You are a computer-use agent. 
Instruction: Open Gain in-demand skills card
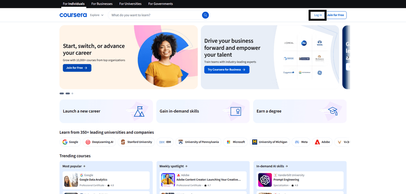[203, 111]
